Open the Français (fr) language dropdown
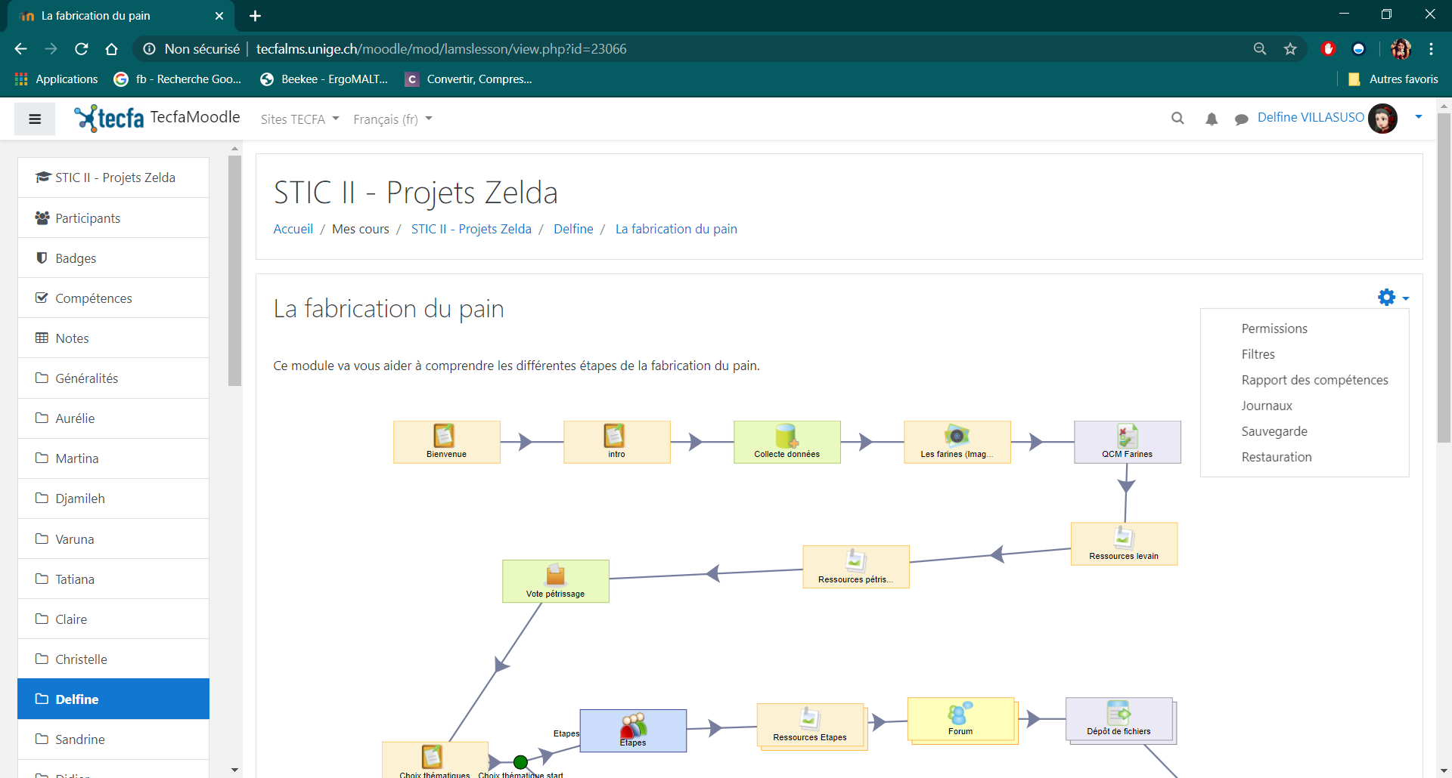 (392, 119)
